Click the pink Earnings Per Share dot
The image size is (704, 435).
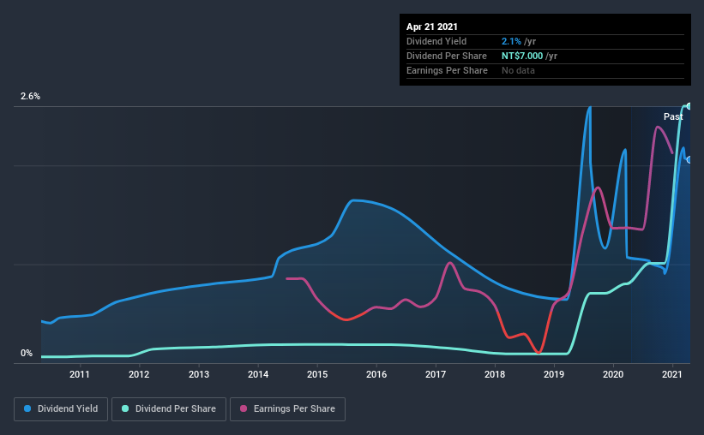pyautogui.click(x=244, y=408)
